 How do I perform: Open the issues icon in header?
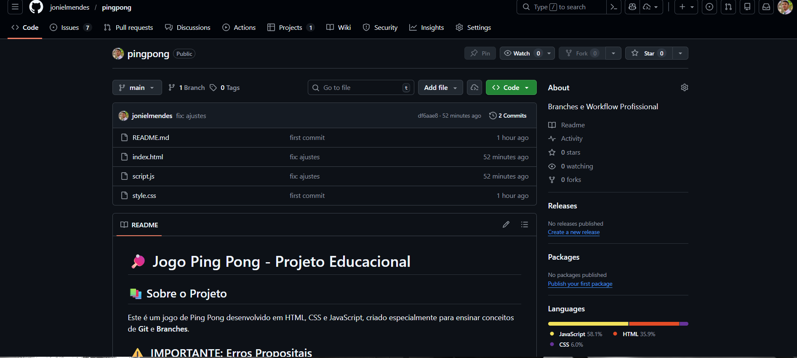[x=709, y=7]
